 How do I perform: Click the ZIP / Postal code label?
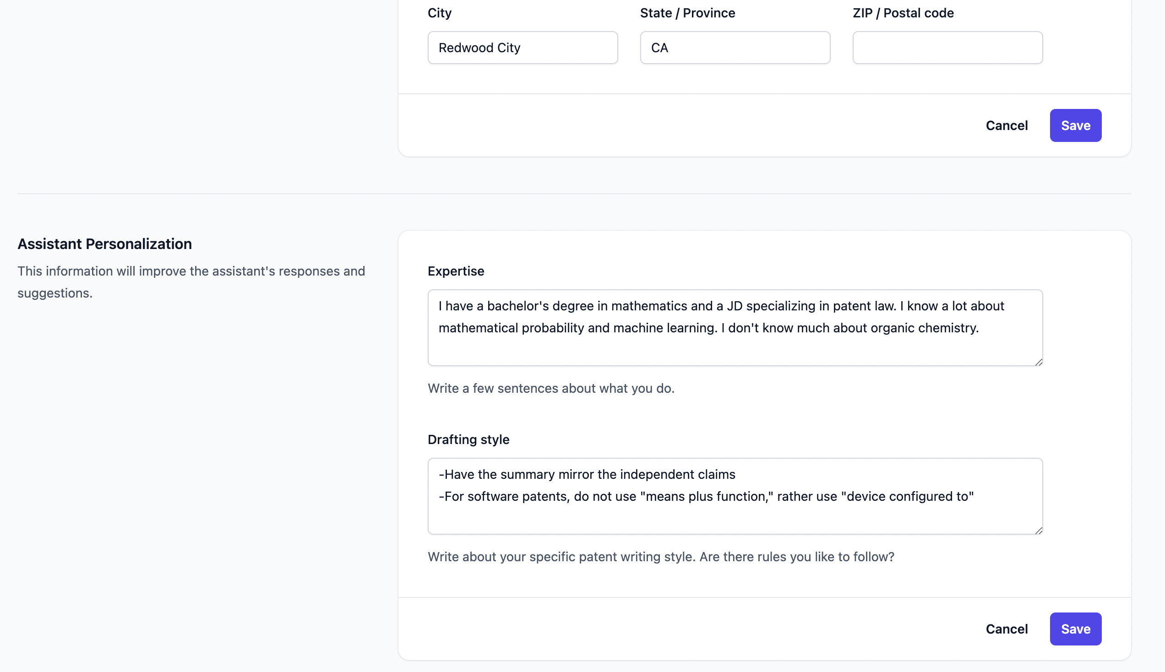pos(902,13)
